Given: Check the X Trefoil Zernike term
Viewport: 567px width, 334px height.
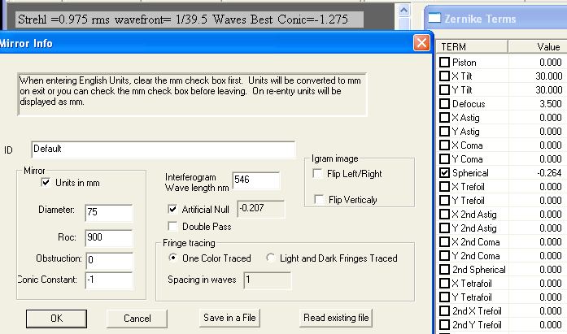Looking at the screenshot, I should tap(444, 187).
